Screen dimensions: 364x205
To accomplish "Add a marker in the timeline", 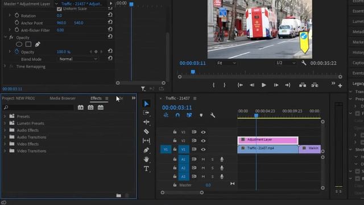I will (x=201, y=115).
